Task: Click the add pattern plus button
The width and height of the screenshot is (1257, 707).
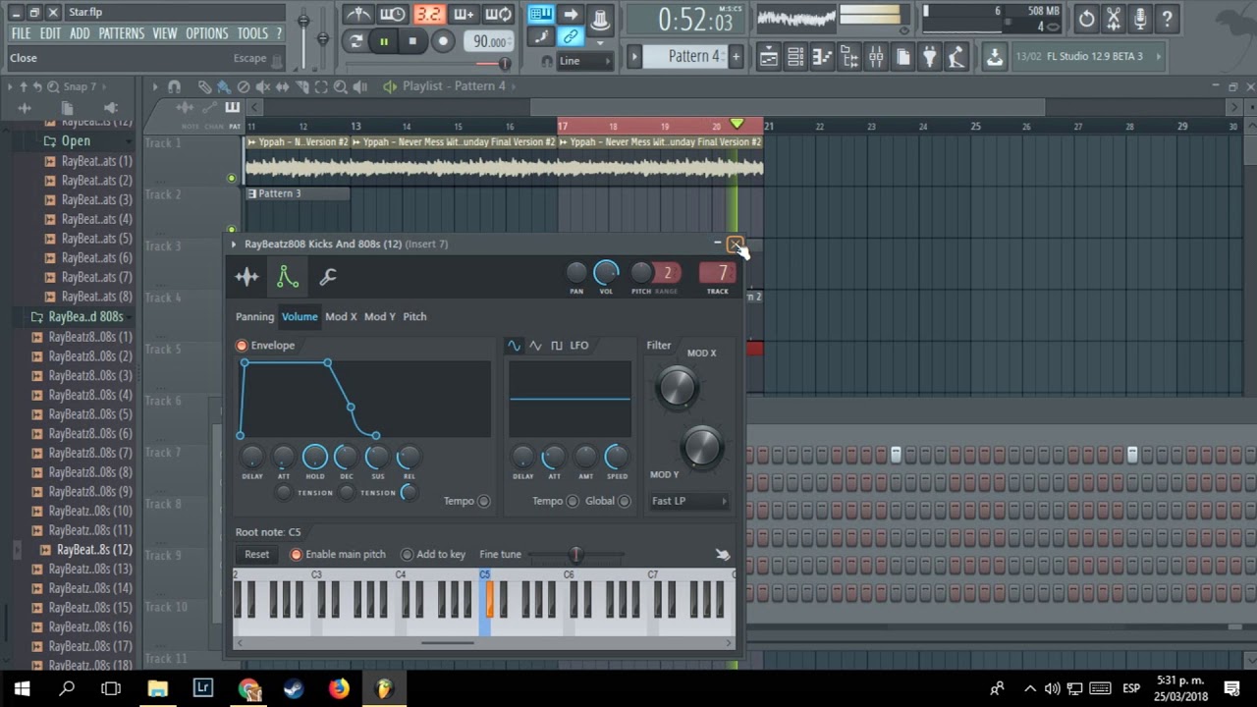Action: click(736, 57)
